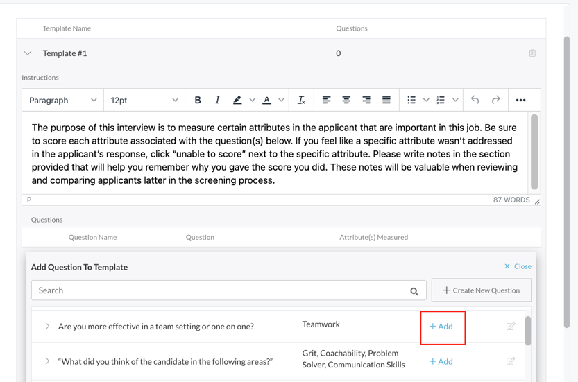
Task: Undo the last edit
Action: click(x=475, y=101)
